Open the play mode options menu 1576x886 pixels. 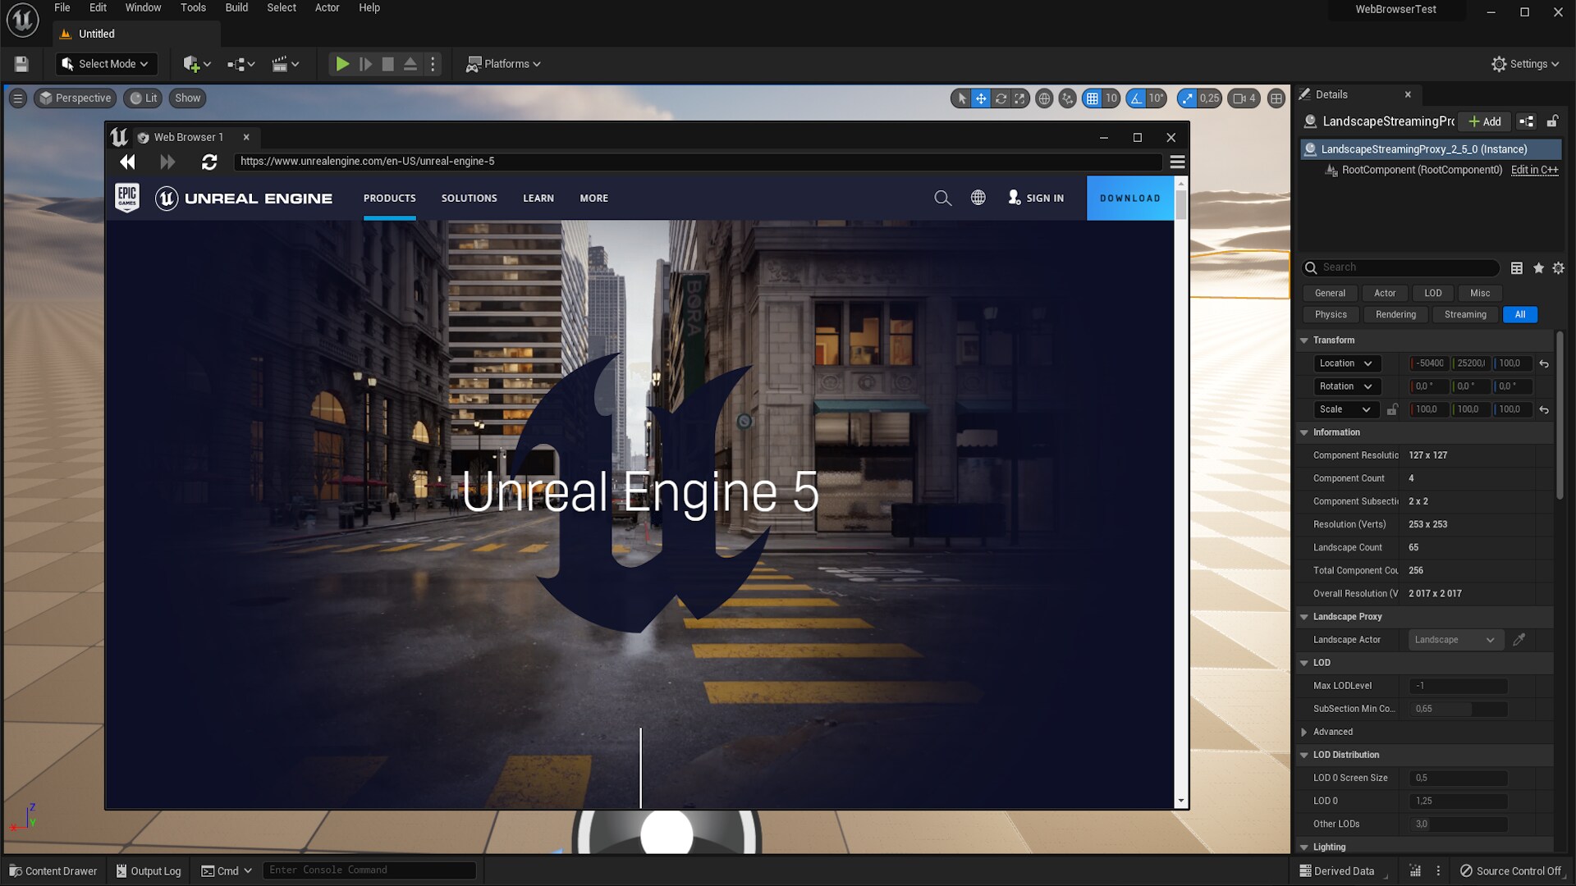[x=433, y=64]
